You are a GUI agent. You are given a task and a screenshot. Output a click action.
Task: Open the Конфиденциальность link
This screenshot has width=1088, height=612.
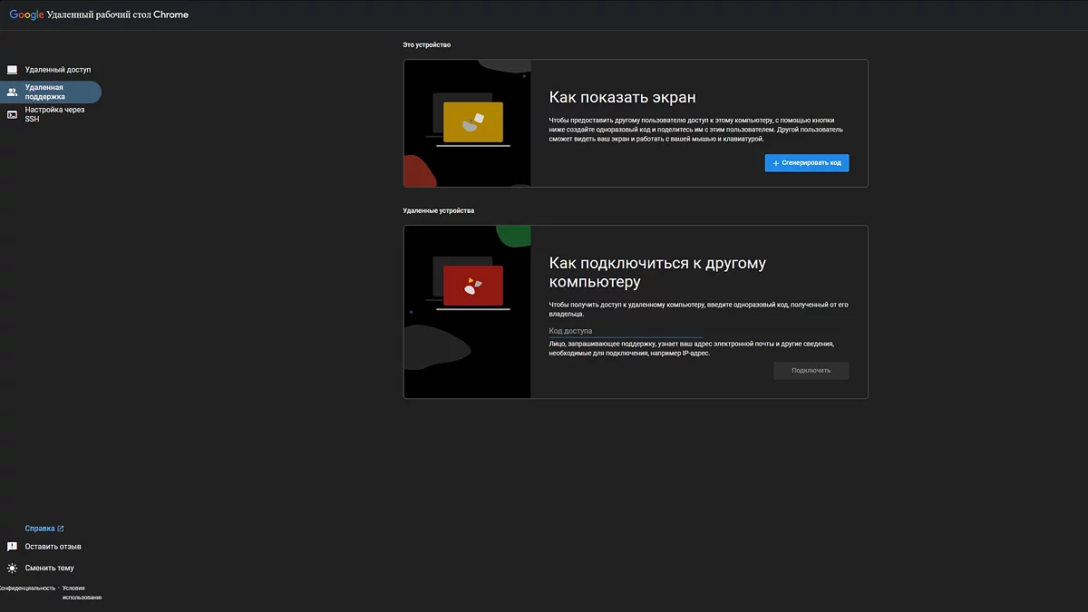(x=27, y=588)
